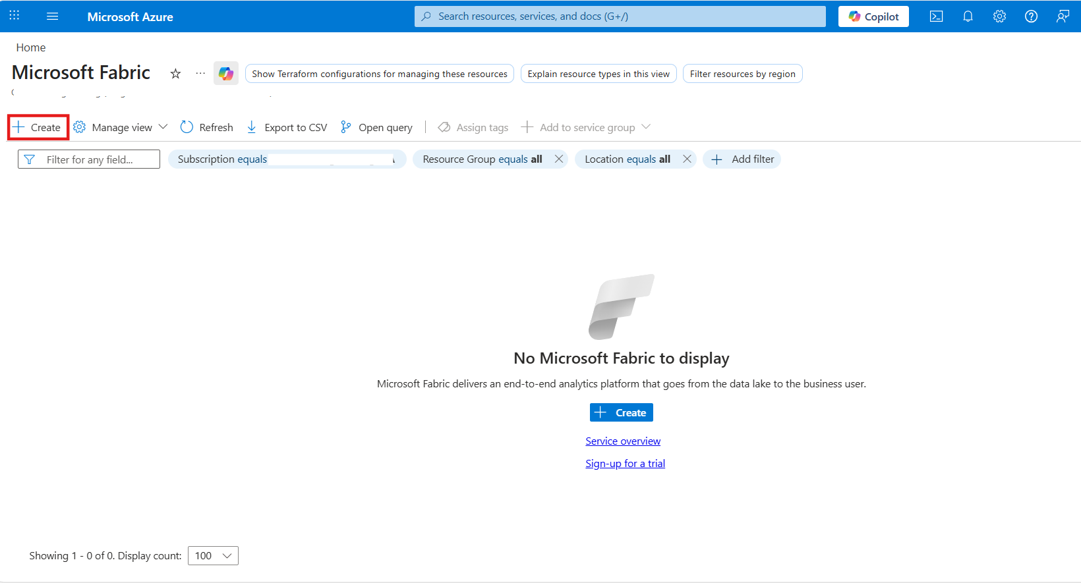Open more options ellipsis next to title
Image resolution: width=1081 pixels, height=583 pixels.
pos(200,74)
